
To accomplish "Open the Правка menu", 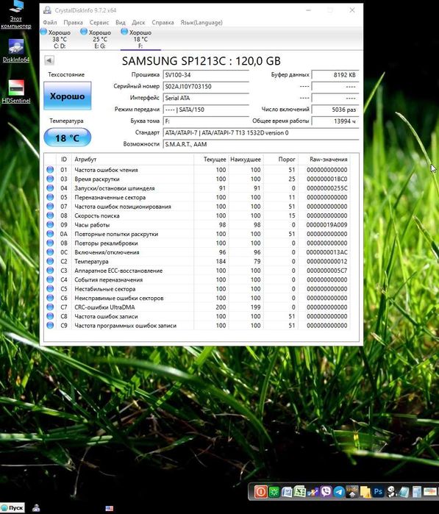I will [73, 22].
